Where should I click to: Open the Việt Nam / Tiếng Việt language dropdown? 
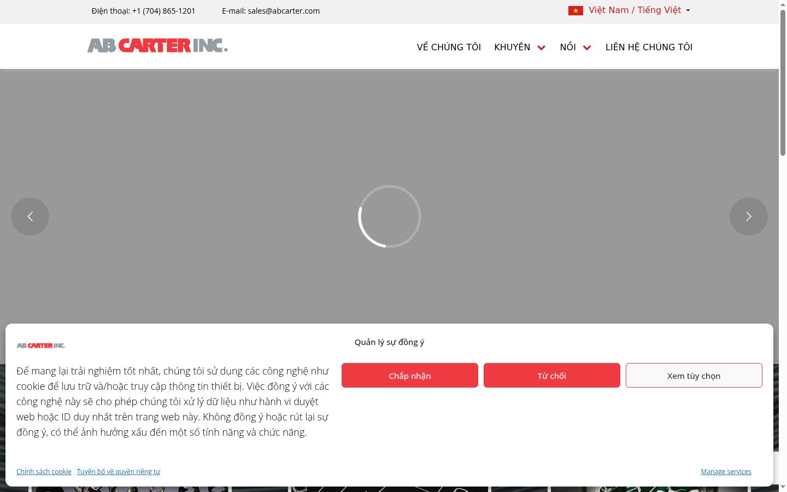pos(630,10)
